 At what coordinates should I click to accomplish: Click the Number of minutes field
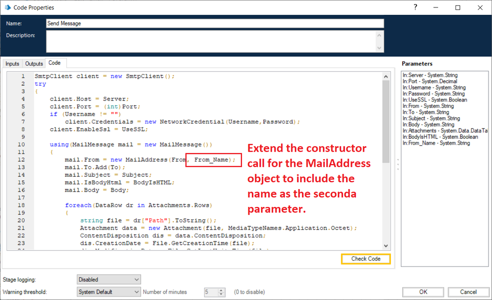click(x=211, y=292)
